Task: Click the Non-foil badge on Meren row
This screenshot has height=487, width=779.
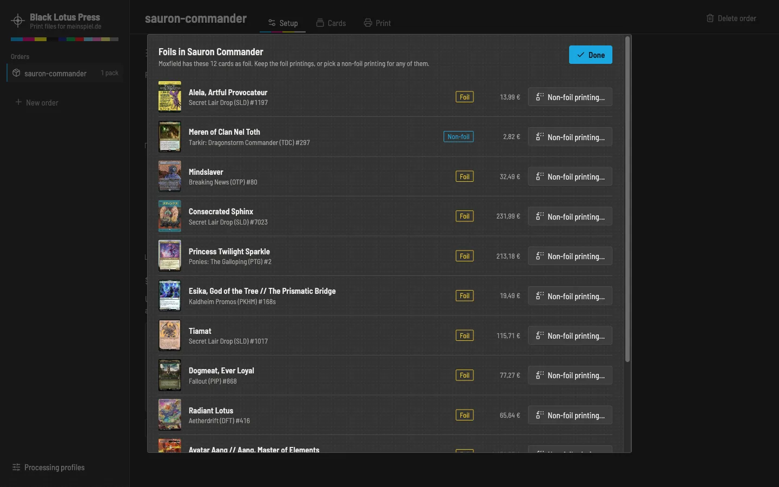Action: pyautogui.click(x=459, y=137)
